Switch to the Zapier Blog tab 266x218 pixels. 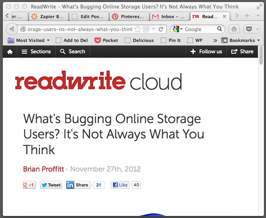tap(49, 17)
